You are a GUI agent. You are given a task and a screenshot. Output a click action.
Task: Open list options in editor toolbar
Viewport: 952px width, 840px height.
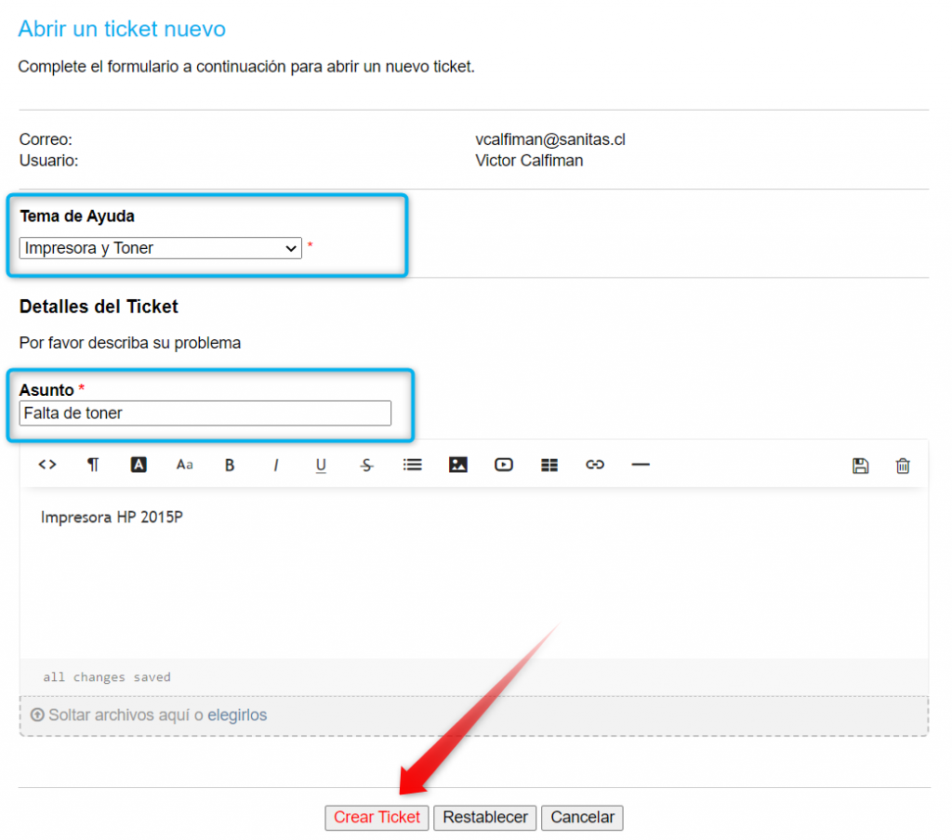point(412,465)
